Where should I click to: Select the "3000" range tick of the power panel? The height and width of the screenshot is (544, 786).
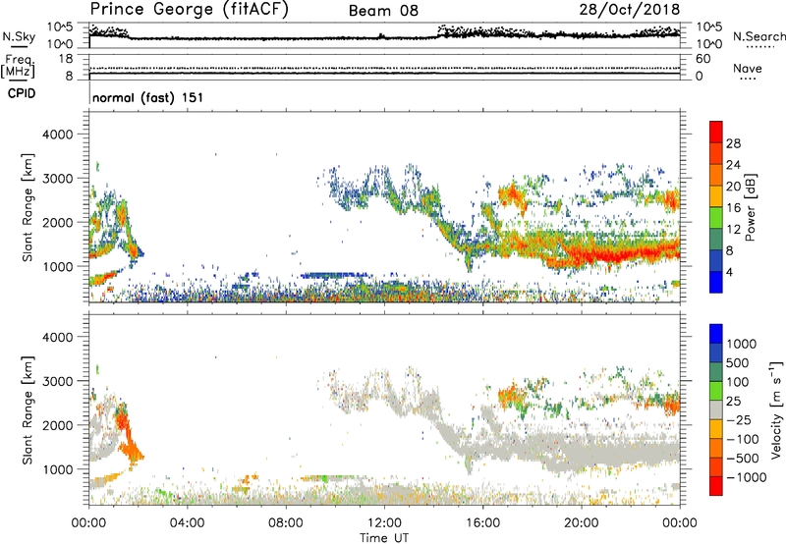tap(57, 179)
